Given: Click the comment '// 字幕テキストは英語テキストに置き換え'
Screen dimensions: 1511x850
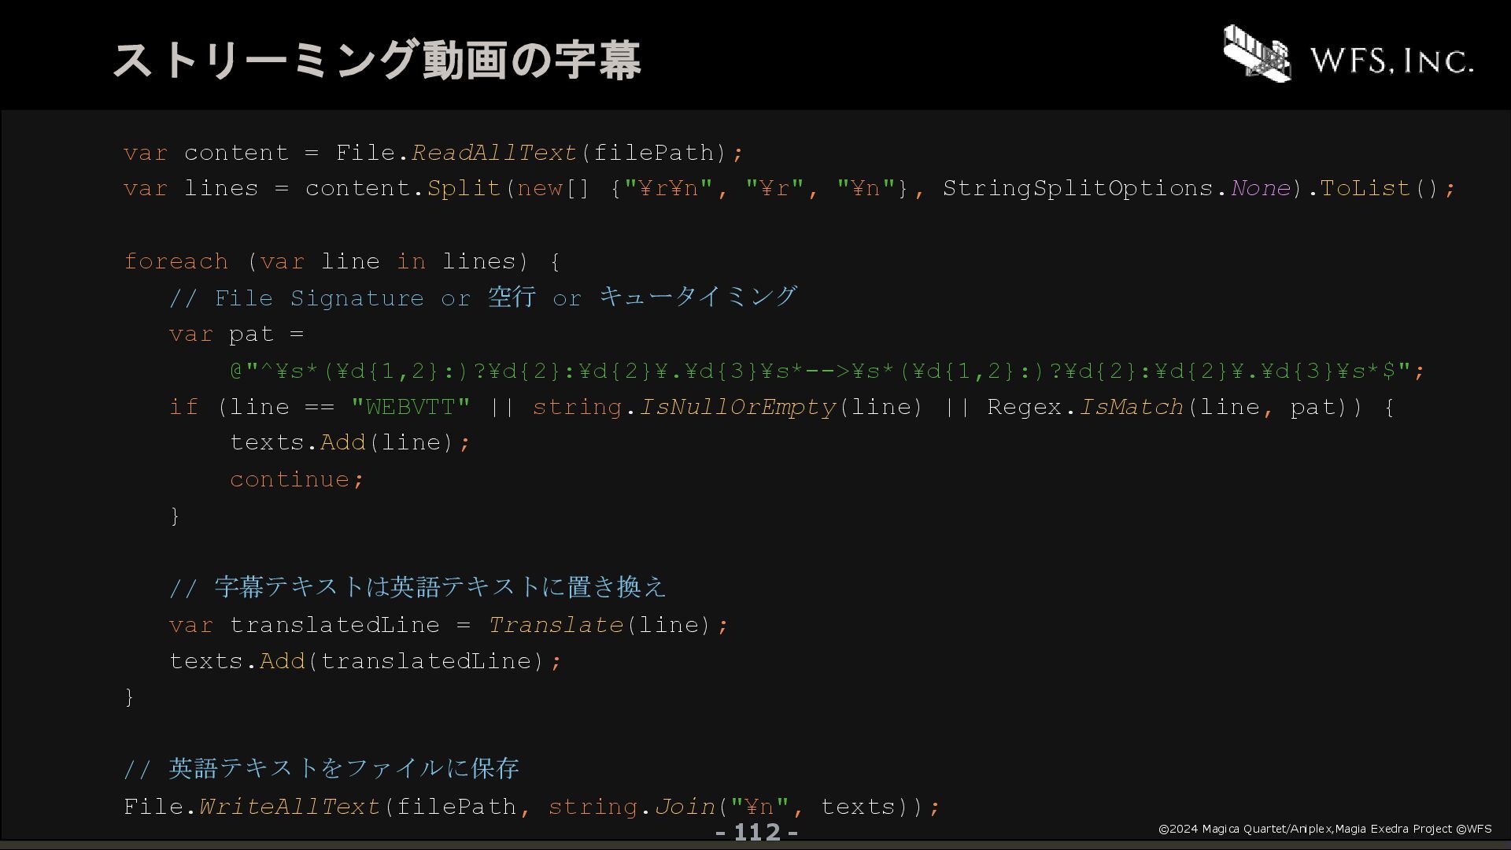Looking at the screenshot, I should [x=418, y=587].
